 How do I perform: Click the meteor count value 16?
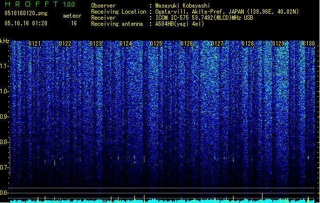(x=74, y=23)
